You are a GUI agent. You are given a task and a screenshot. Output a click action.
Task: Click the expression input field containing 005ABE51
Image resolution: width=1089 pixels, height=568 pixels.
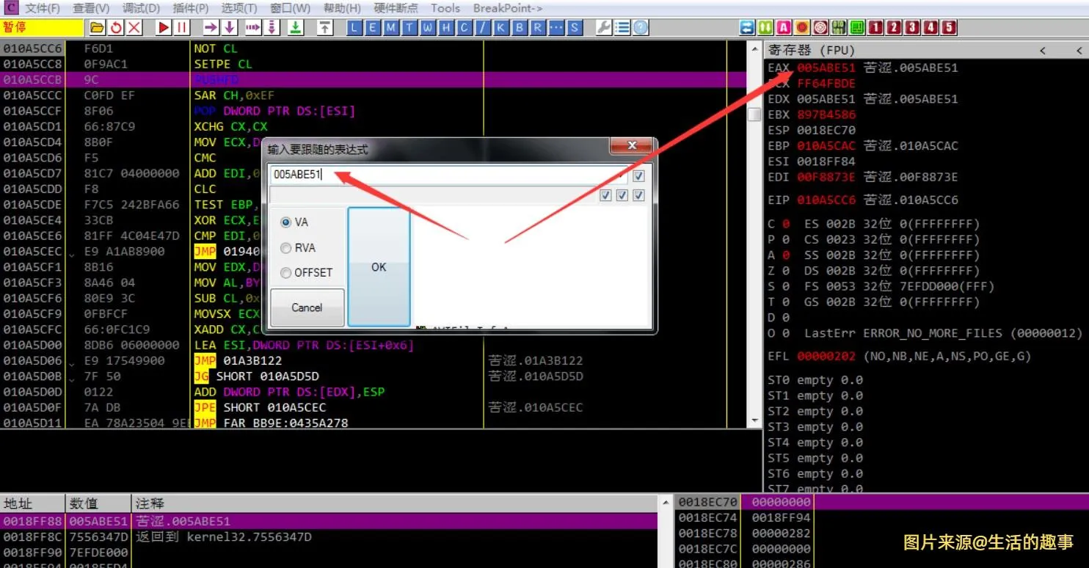pos(440,175)
